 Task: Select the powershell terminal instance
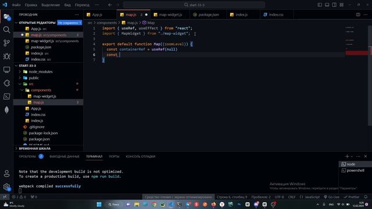click(x=355, y=170)
